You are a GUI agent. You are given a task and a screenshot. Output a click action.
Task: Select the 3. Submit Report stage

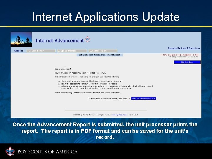coord(103,51)
